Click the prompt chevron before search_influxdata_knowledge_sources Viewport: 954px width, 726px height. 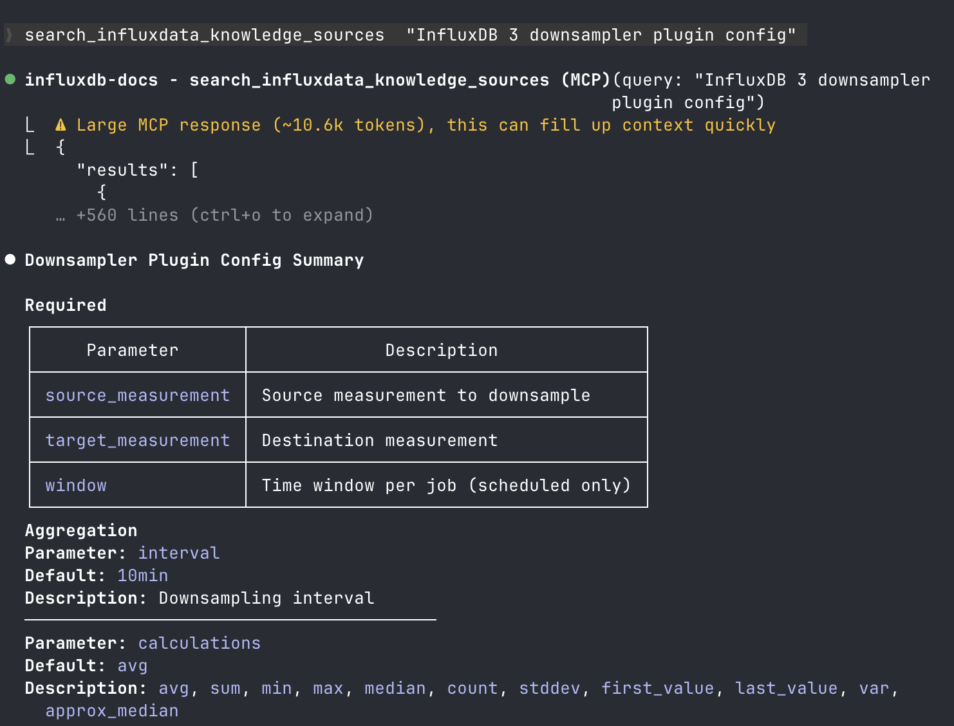point(8,34)
